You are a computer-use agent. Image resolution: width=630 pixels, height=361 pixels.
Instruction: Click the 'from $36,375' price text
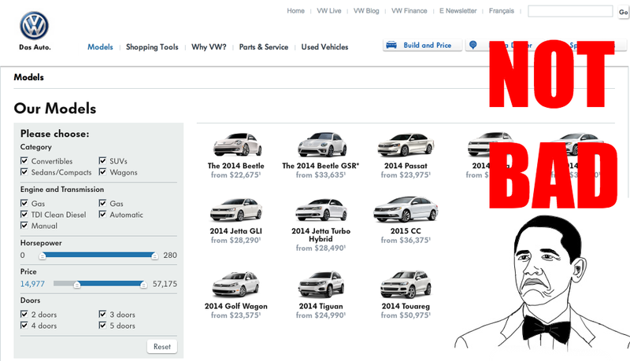pyautogui.click(x=406, y=240)
